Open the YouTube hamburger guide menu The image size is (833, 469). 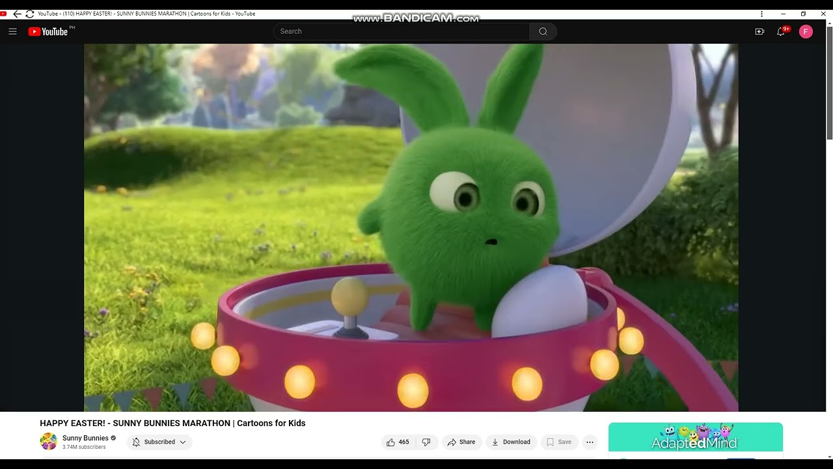(12, 31)
